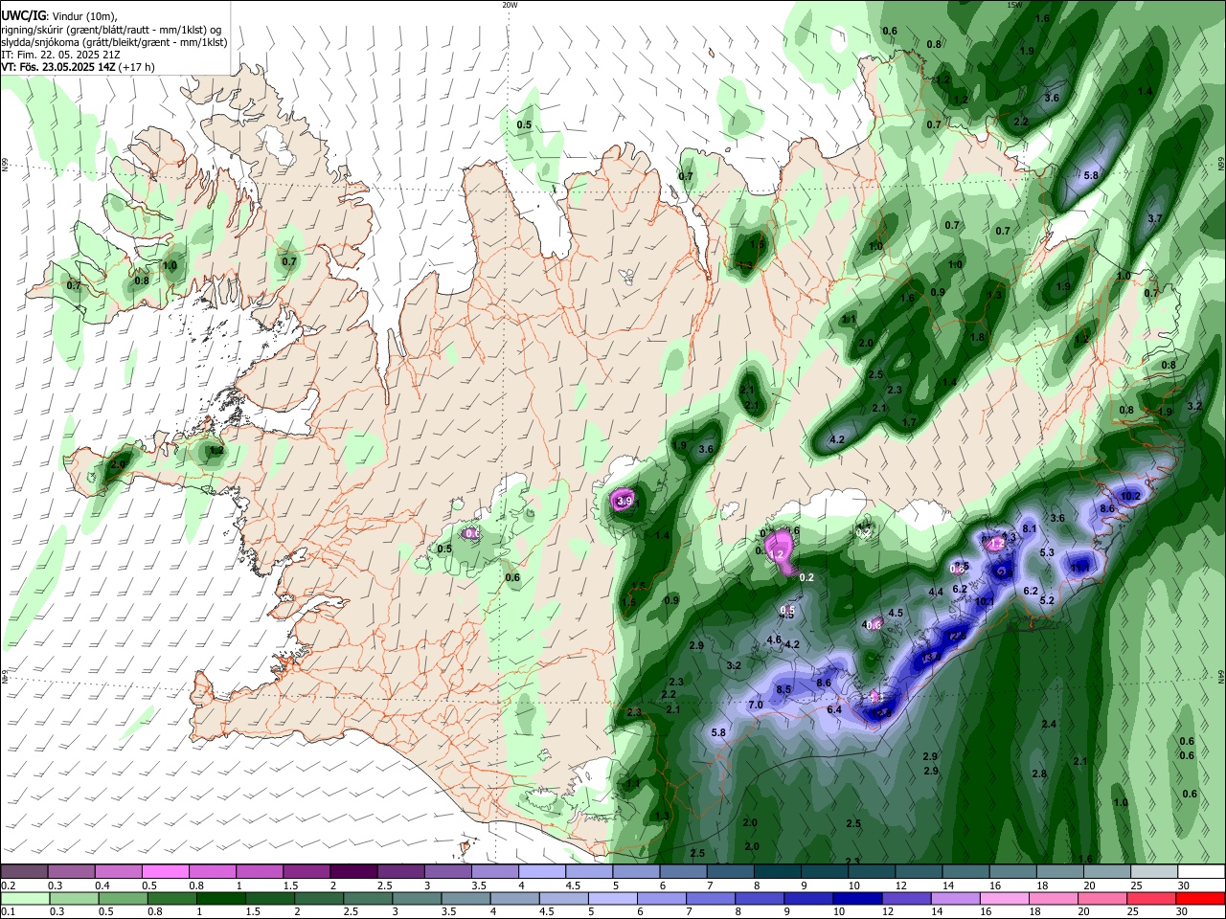The height and width of the screenshot is (919, 1226).
Task: Click the dark teal 8 swatch in the top legend row
Action: [x=777, y=872]
